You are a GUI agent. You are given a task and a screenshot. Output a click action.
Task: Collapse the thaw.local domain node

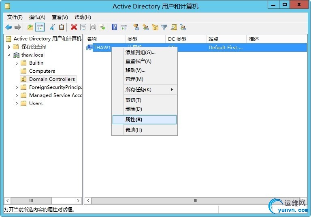(x=9, y=55)
